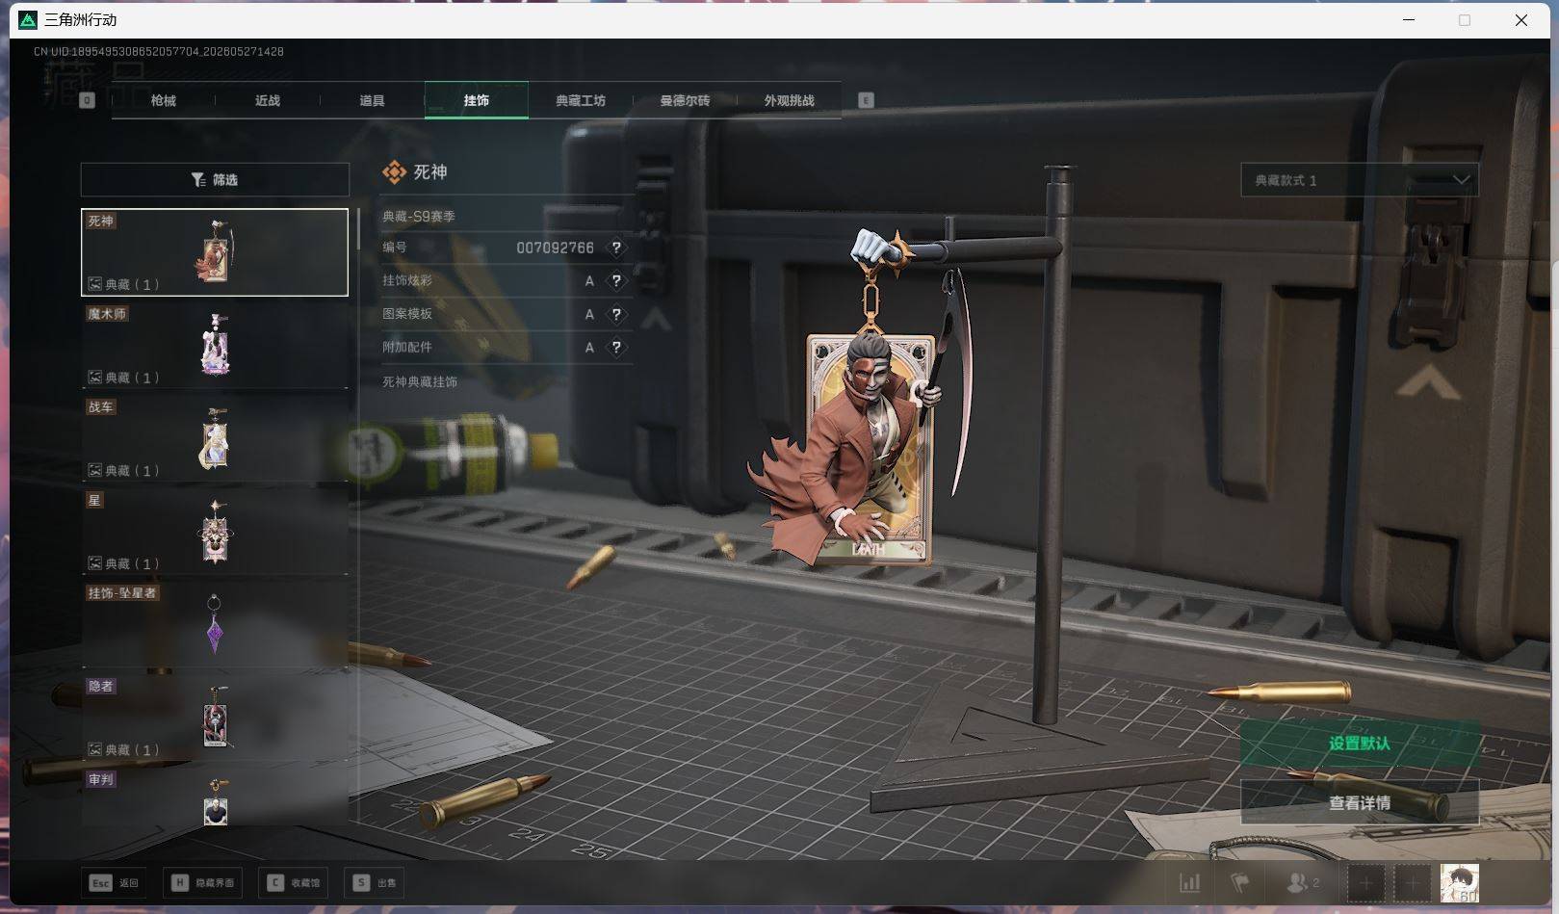1559x914 pixels.
Task: Switch to the 近战 tab
Action: pos(268,100)
